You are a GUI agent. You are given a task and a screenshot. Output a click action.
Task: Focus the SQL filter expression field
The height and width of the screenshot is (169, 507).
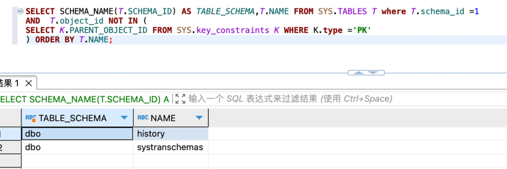(x=290, y=99)
